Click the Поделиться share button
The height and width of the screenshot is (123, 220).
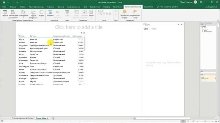211,7
